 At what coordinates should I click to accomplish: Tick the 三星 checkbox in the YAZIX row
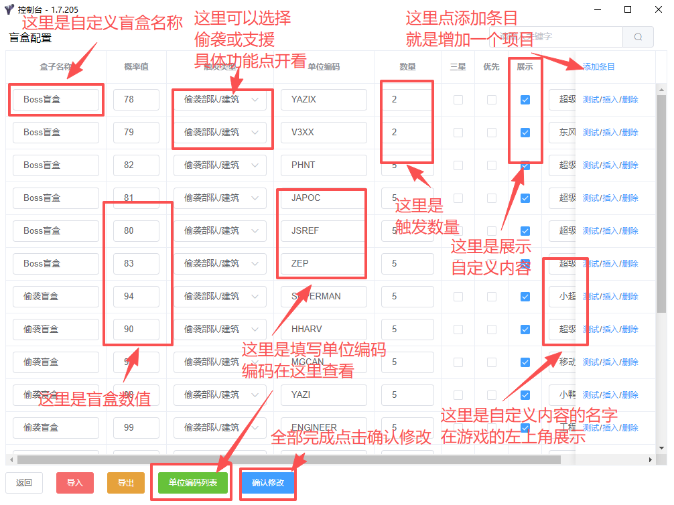tap(458, 100)
